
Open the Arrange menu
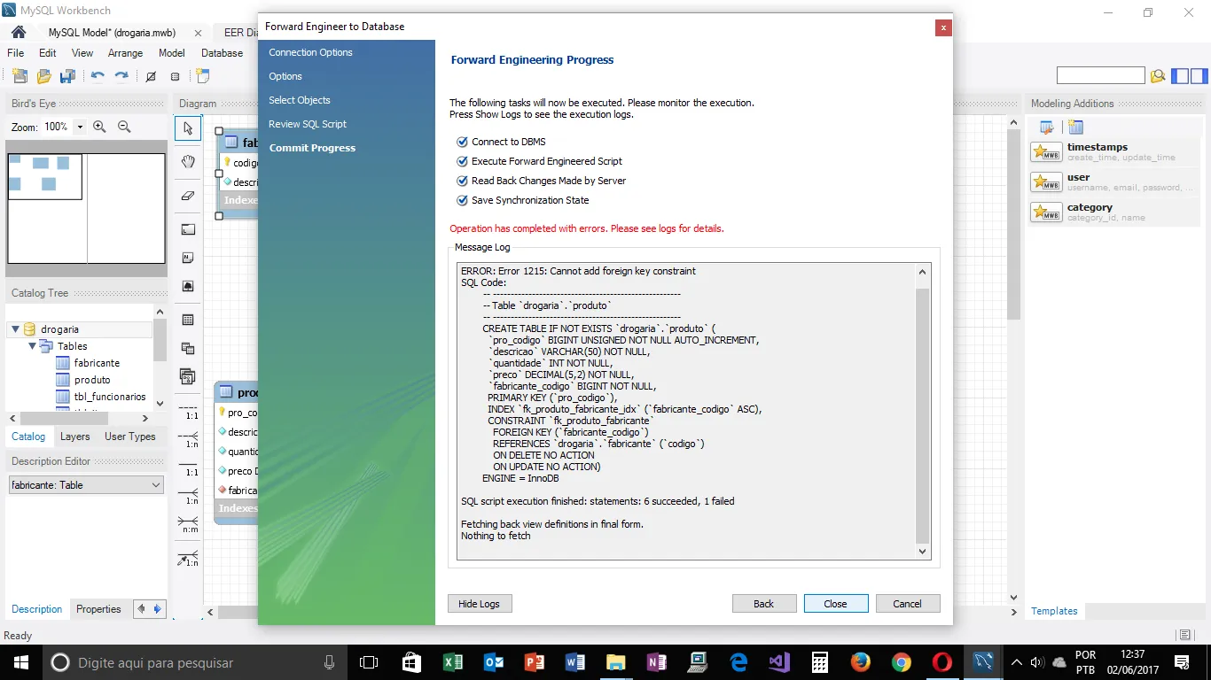(x=125, y=53)
